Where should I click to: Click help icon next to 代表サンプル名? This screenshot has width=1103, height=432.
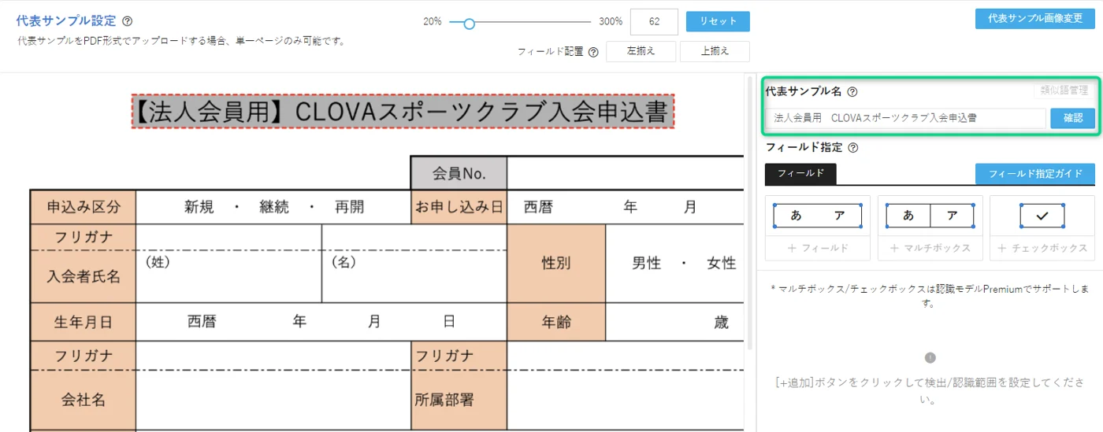point(852,92)
